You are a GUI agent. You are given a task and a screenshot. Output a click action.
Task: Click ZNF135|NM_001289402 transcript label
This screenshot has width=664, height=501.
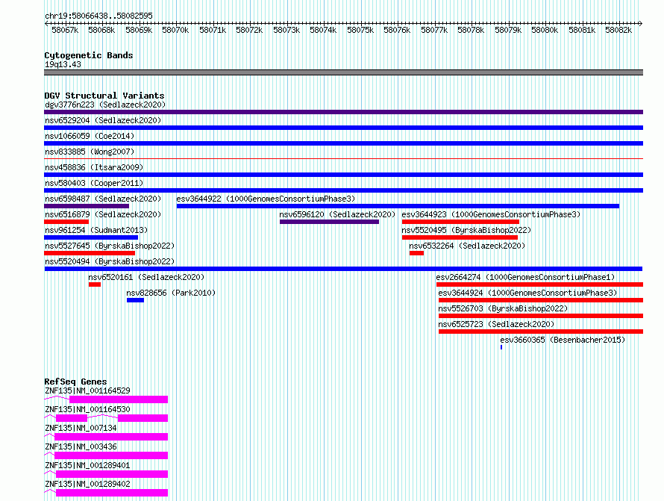[87, 484]
